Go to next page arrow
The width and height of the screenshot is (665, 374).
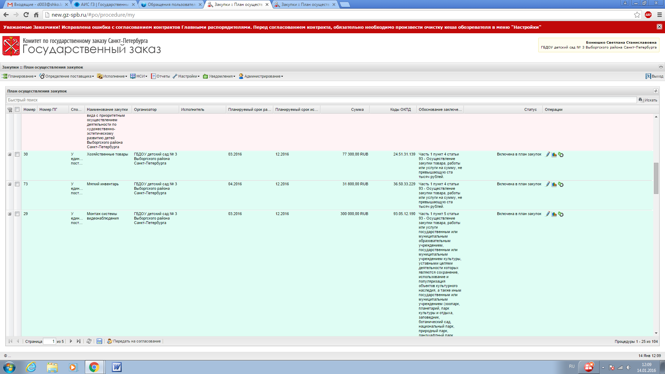coord(71,341)
